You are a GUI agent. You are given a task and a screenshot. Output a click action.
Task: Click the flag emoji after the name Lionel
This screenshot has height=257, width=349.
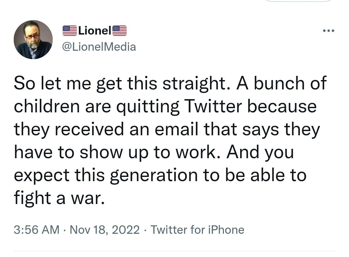[120, 31]
